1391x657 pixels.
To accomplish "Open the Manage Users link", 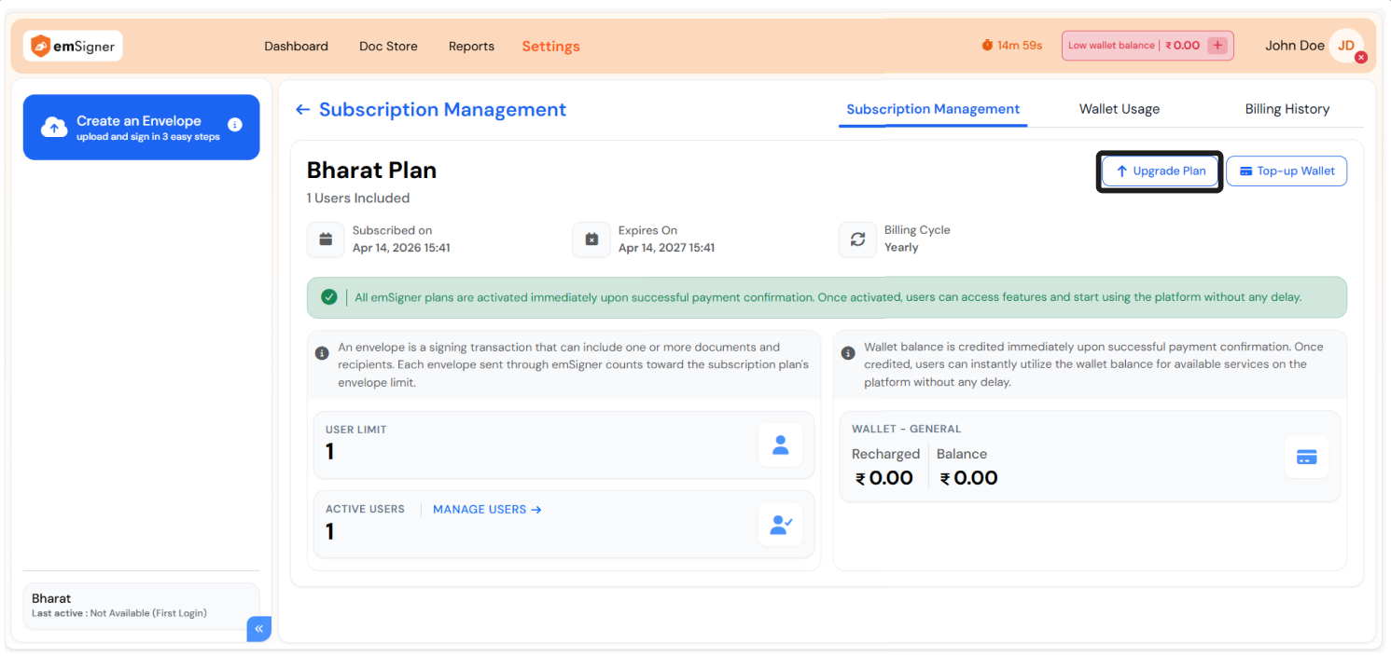I will coord(487,510).
